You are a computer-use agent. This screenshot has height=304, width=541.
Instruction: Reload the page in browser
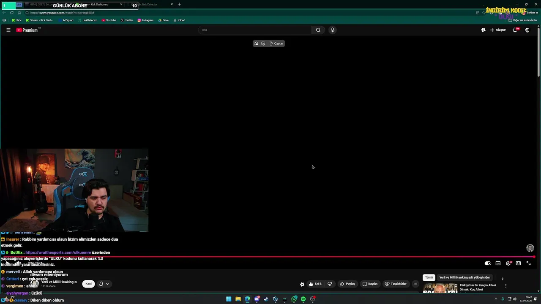pyautogui.click(x=11, y=13)
